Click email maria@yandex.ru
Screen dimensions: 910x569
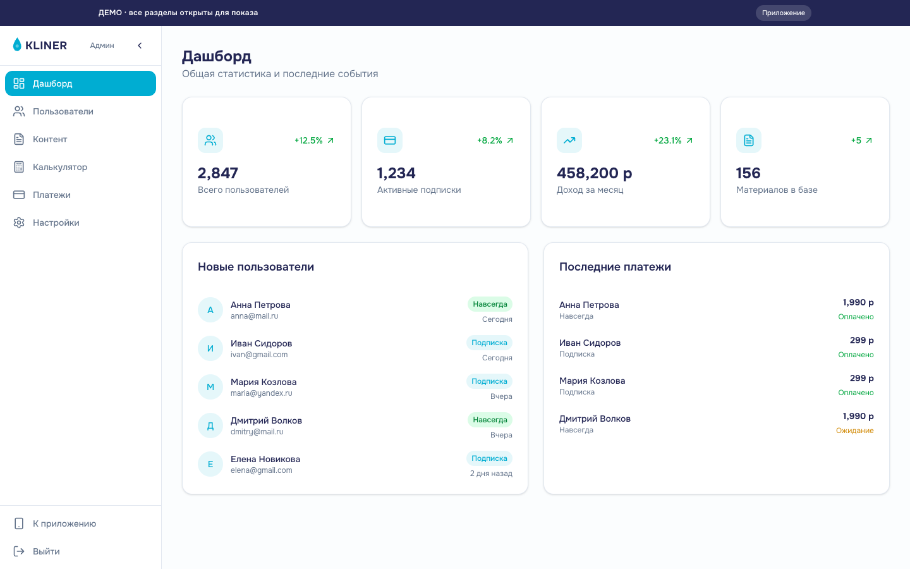click(261, 393)
